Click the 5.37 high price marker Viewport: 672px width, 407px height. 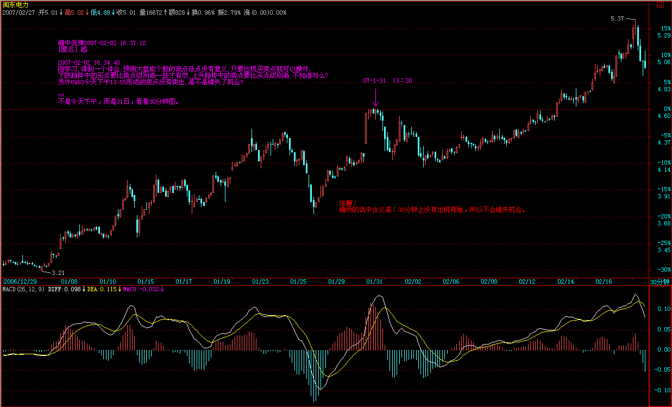(x=617, y=19)
